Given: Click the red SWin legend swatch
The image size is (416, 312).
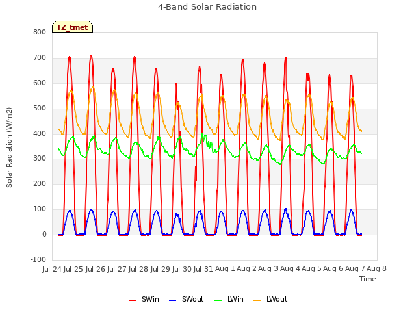Looking at the screenshot, I should [x=132, y=300].
